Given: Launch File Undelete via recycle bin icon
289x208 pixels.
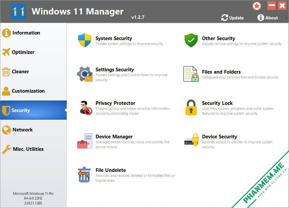Looking at the screenshot, I should point(84,174).
